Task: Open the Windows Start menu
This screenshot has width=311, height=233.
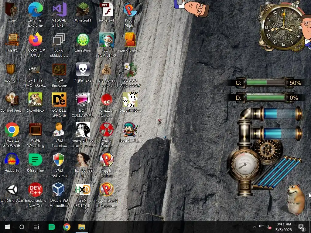Action: point(7,227)
